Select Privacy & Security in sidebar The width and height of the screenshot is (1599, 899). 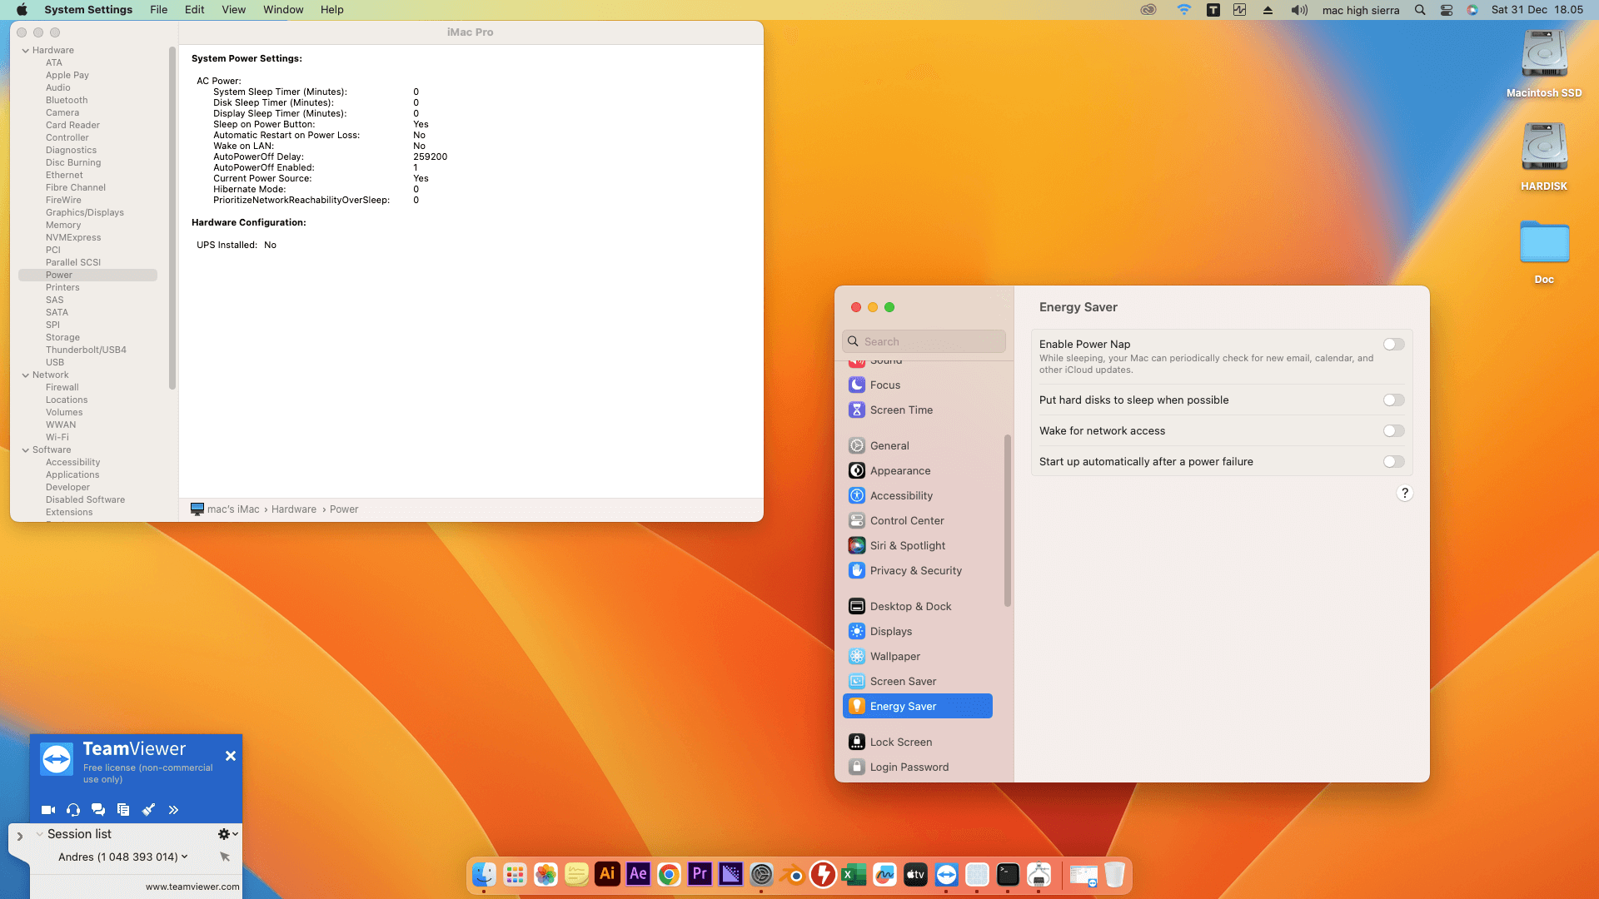click(915, 570)
